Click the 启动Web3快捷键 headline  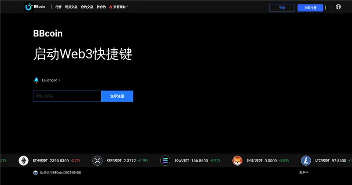83,54
